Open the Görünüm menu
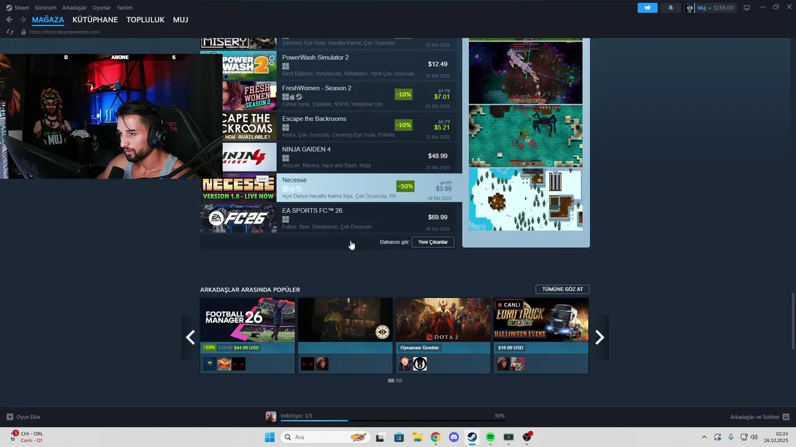796x447 pixels. [x=45, y=7]
